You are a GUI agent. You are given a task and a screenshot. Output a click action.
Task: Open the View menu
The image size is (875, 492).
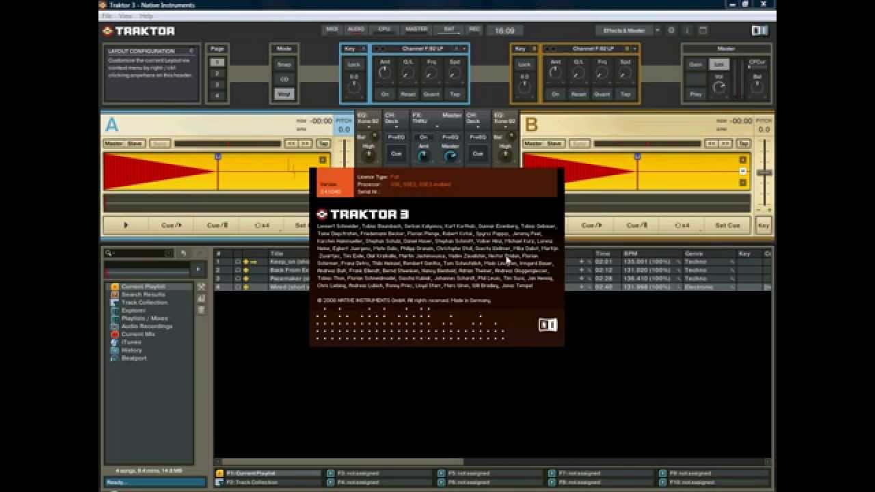pyautogui.click(x=126, y=16)
